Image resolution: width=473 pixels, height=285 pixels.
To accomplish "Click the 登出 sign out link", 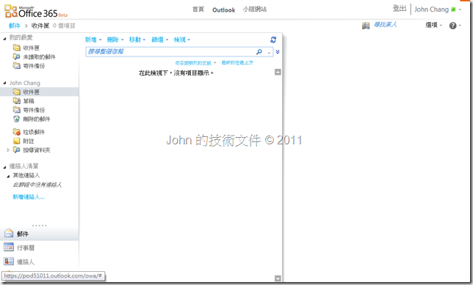I will pyautogui.click(x=400, y=9).
